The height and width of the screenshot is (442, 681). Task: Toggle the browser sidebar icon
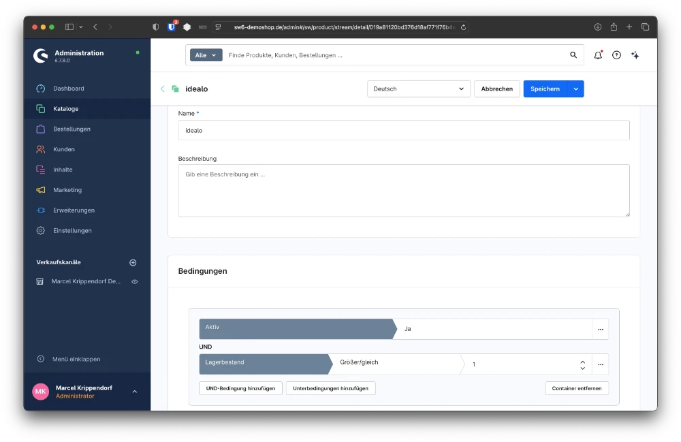click(x=69, y=27)
